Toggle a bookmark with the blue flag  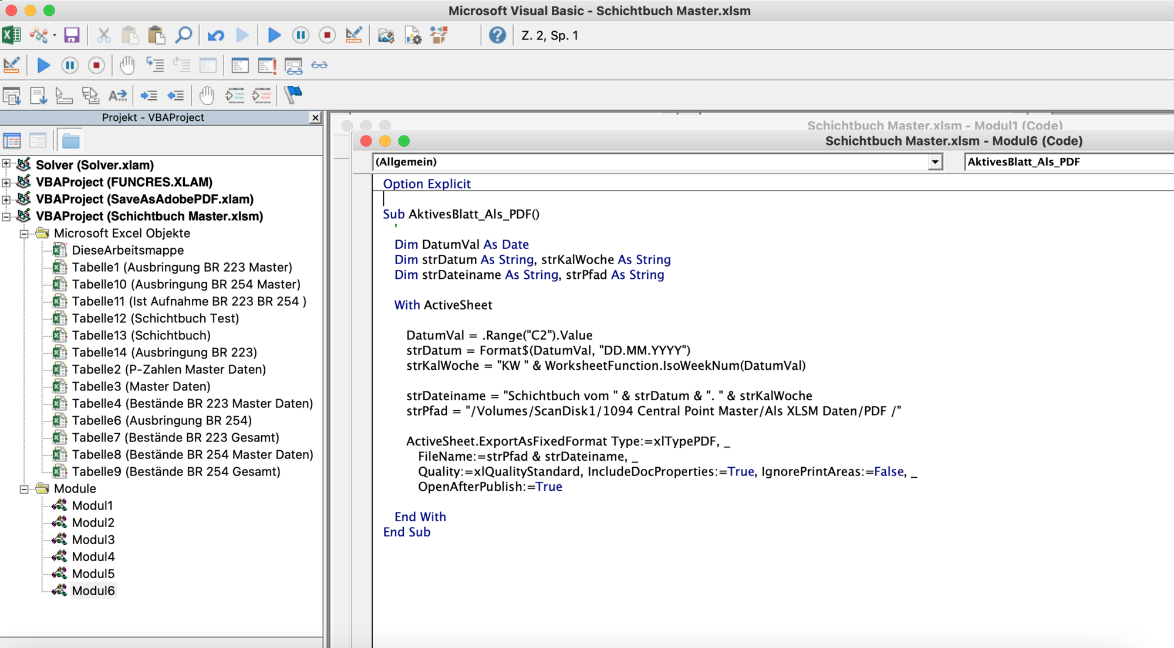coord(293,95)
